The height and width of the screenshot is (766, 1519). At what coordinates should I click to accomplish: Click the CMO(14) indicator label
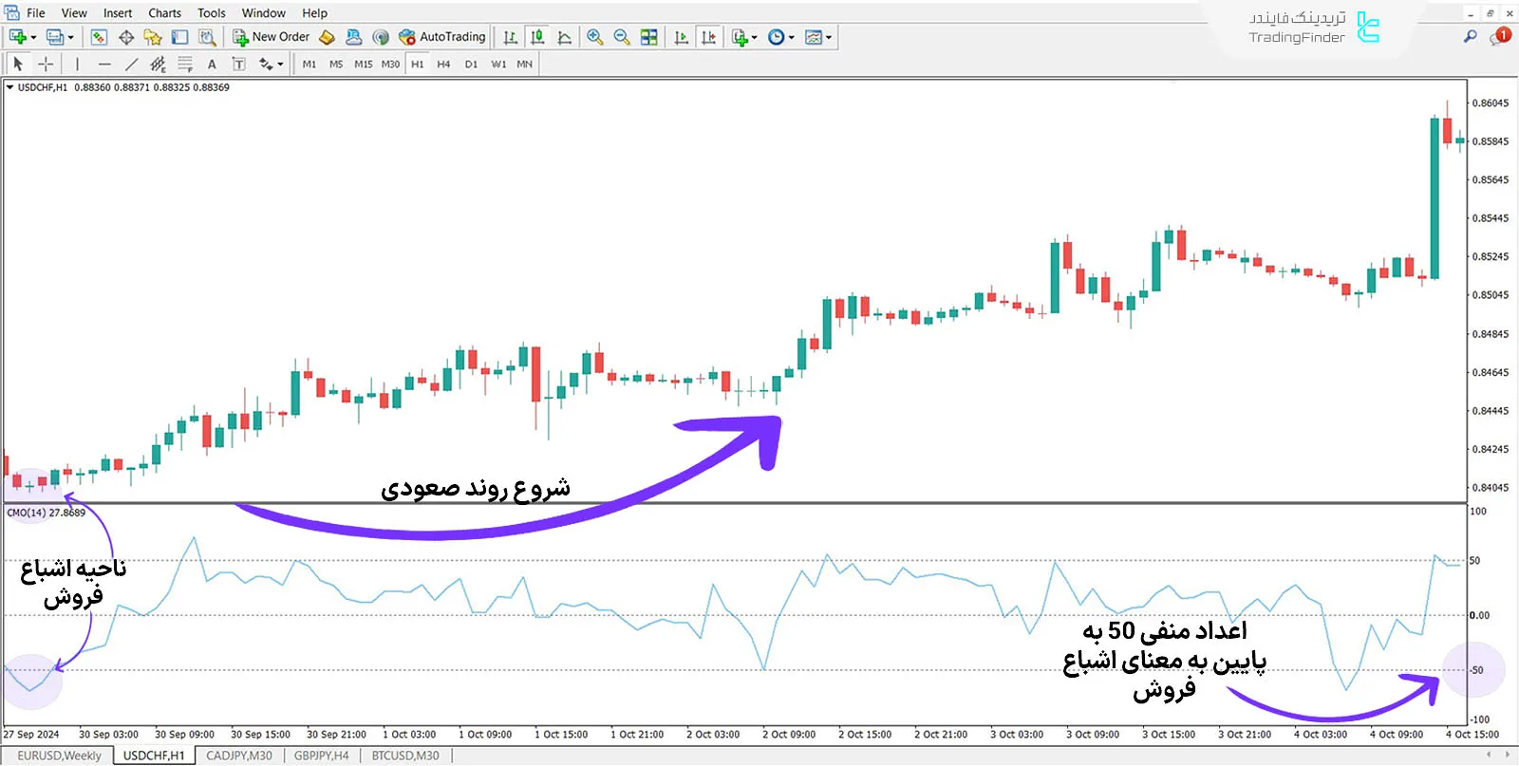point(46,513)
